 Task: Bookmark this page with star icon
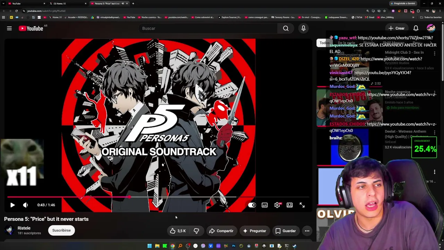pyautogui.click(x=384, y=11)
